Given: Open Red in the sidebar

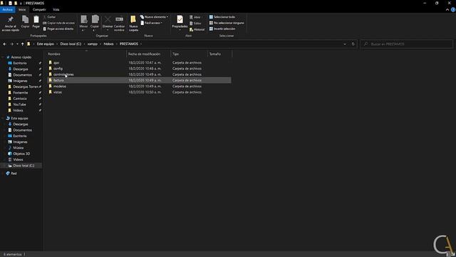Looking at the screenshot, I should coord(14,173).
